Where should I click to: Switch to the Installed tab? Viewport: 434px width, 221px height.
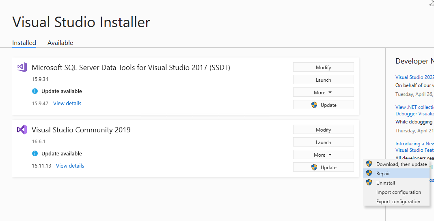[24, 42]
